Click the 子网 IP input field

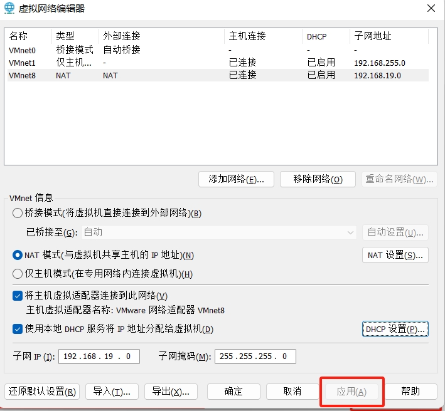(x=99, y=356)
